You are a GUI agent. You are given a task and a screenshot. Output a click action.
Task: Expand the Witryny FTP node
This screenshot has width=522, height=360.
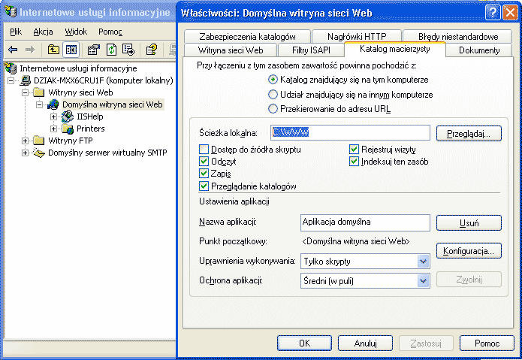click(26, 141)
